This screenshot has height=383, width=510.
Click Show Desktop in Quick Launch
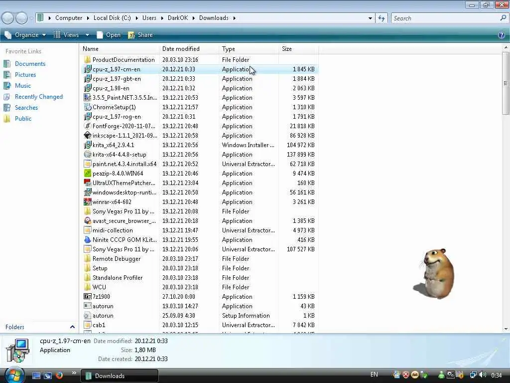[x=36, y=376]
